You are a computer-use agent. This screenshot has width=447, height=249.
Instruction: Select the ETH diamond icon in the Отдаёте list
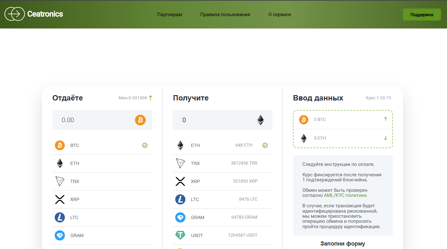point(60,163)
